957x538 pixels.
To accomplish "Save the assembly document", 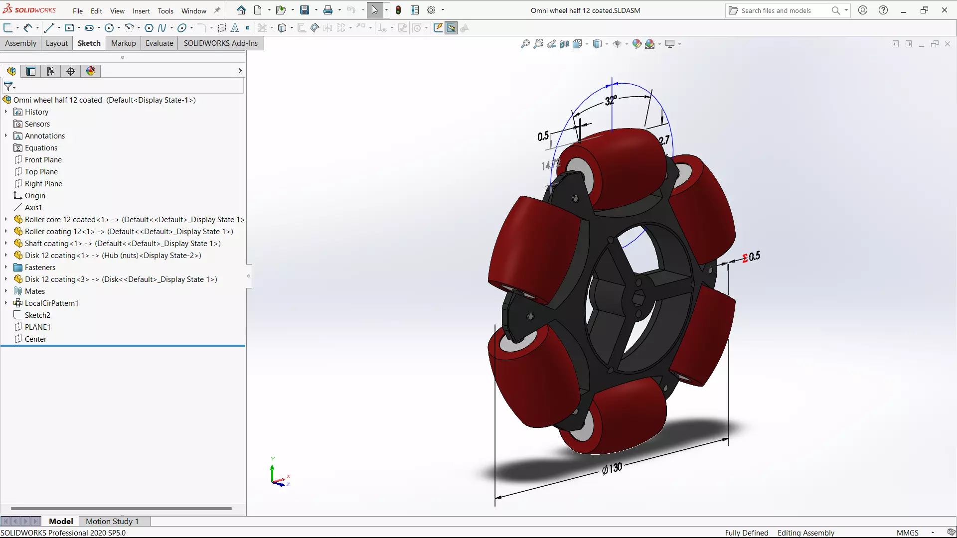I will point(305,10).
